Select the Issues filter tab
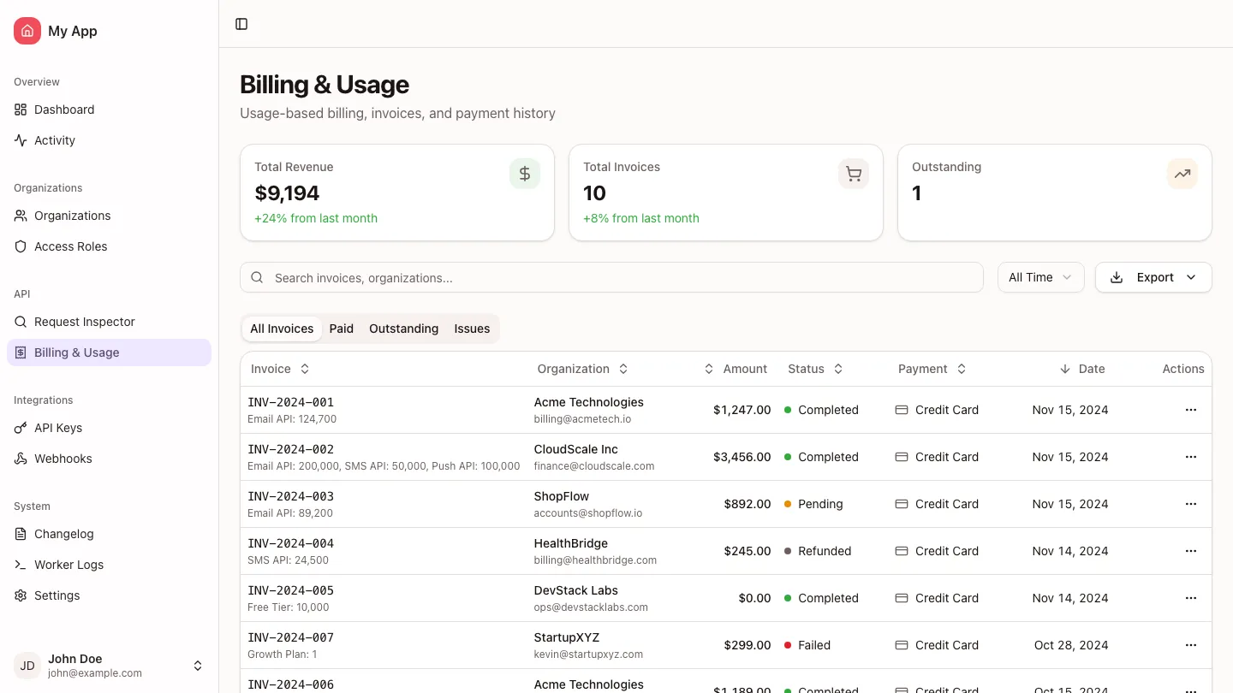Screen dimensions: 1233x693 tap(472, 329)
